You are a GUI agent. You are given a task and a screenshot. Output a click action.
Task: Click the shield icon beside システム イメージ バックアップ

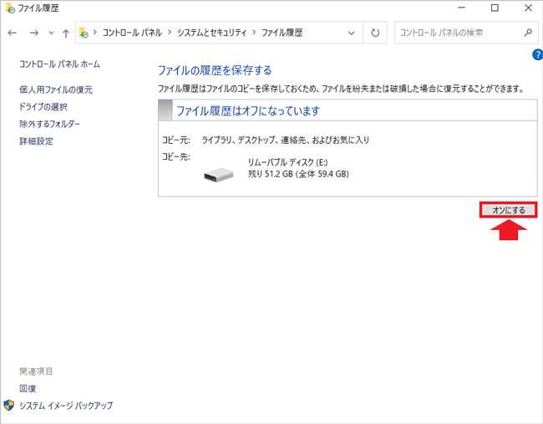[8, 405]
